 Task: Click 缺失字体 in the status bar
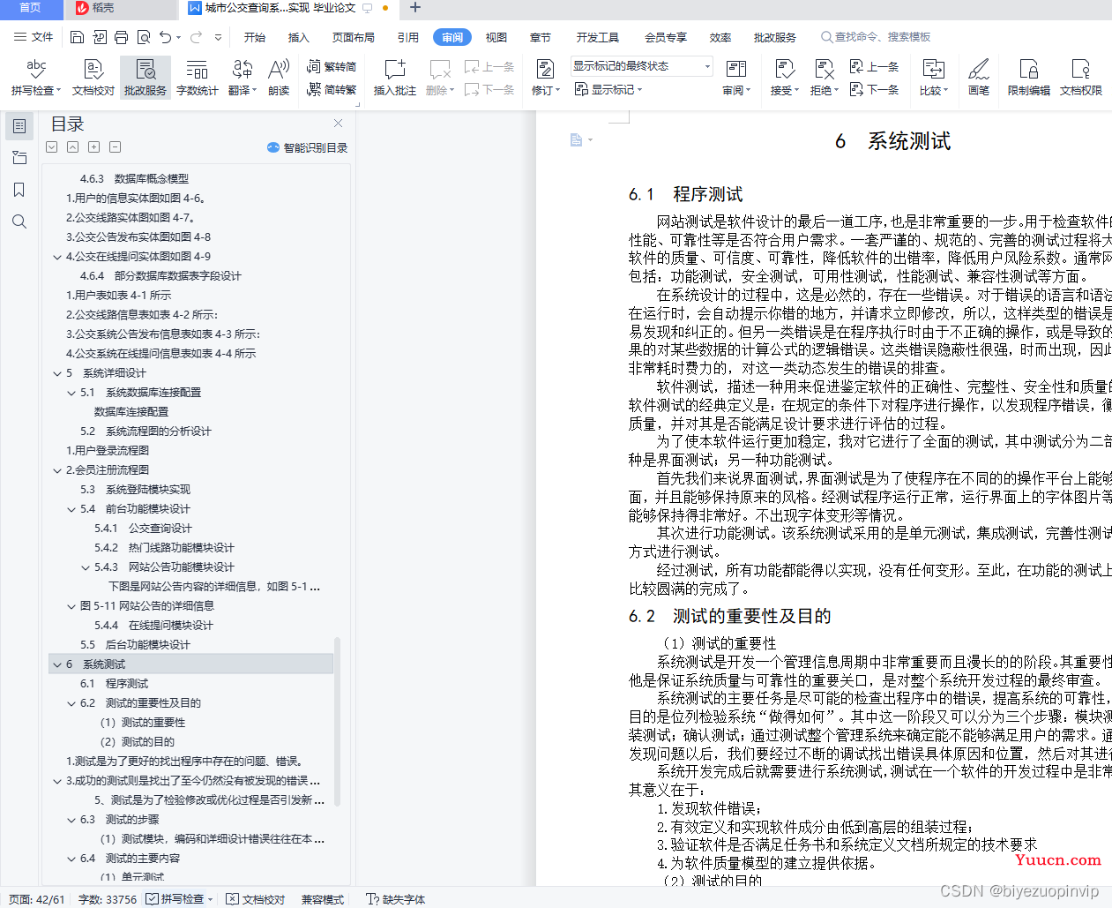point(395,899)
